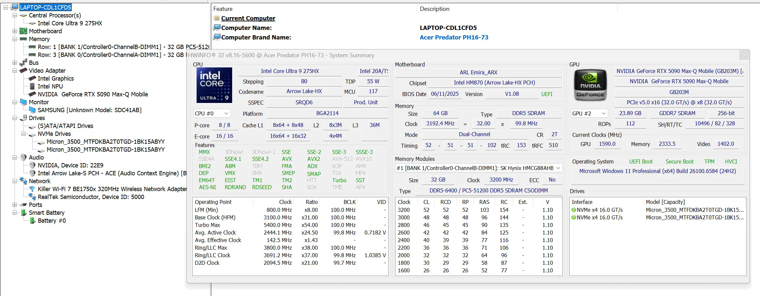Click the Intel HM870 chipset field
Viewport: 760px width, 296px height.
click(494, 83)
